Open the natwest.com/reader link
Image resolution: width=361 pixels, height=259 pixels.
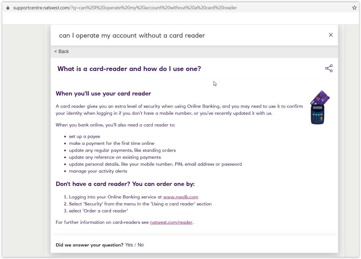tap(171, 222)
